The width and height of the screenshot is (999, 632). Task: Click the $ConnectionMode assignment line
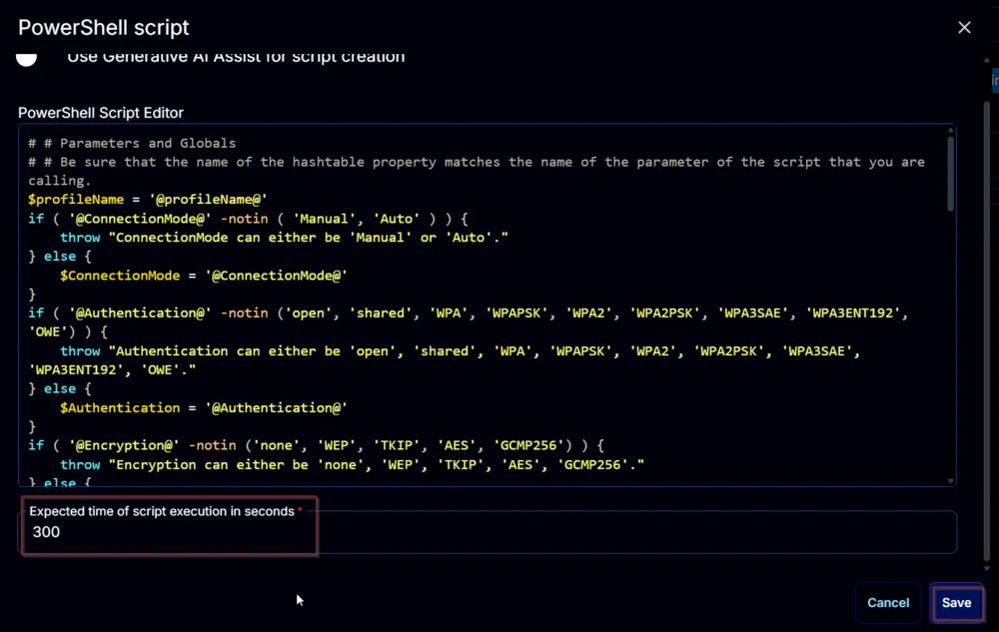[x=203, y=276]
